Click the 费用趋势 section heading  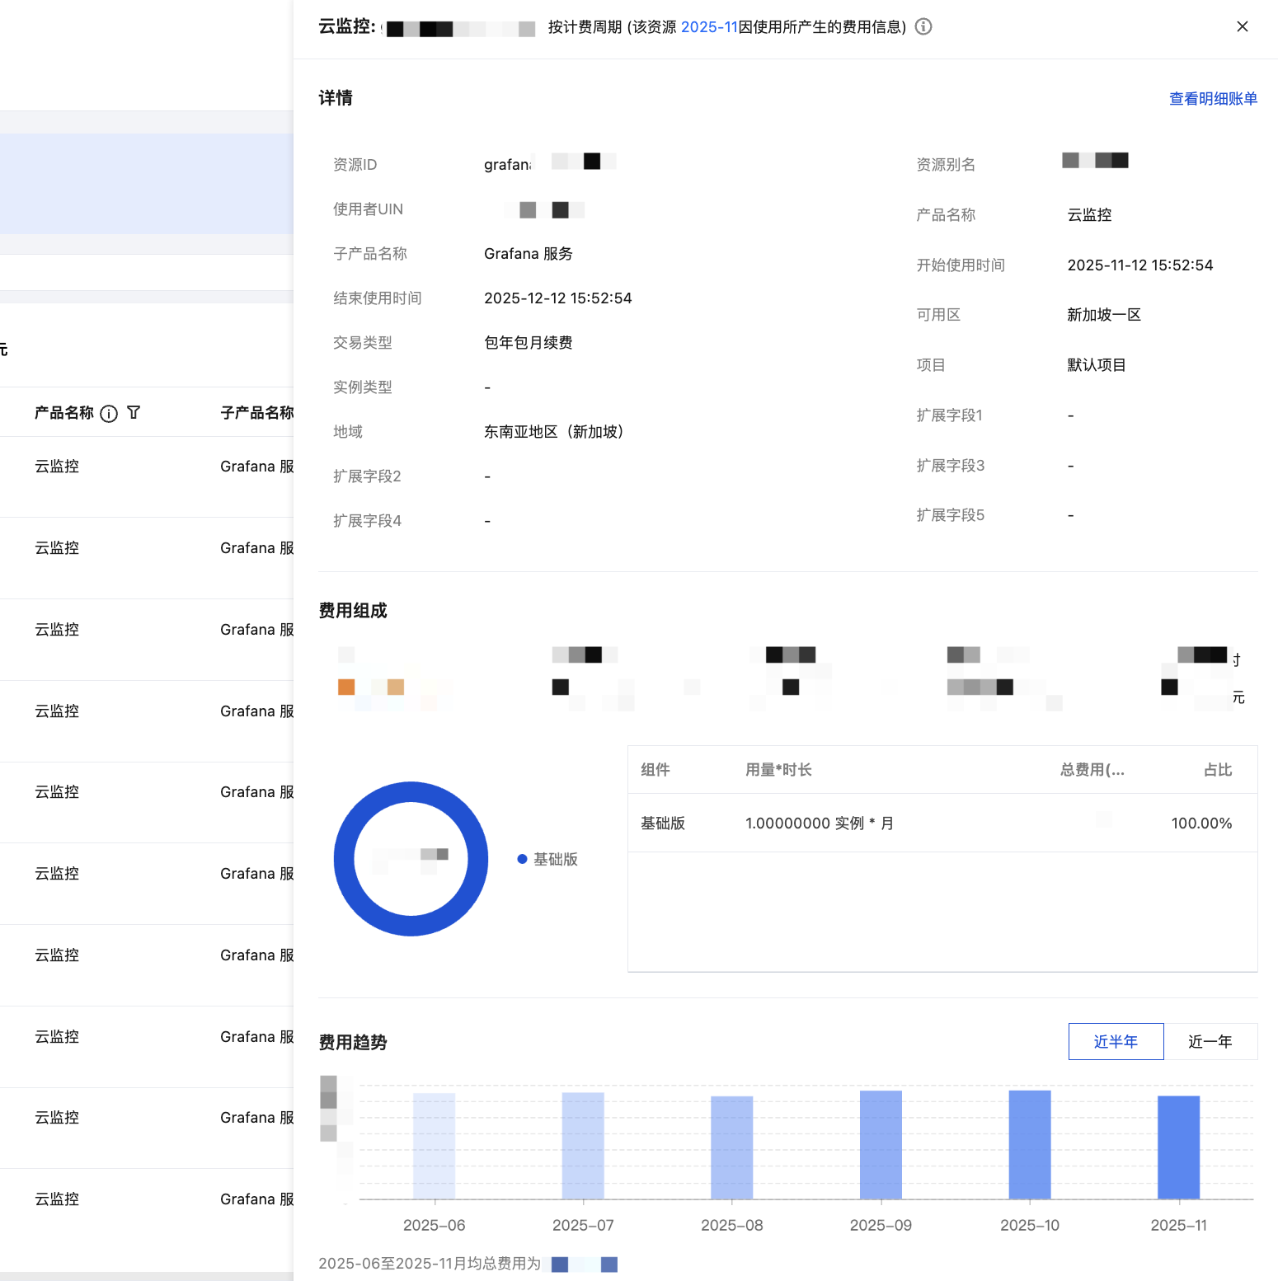point(353,1043)
